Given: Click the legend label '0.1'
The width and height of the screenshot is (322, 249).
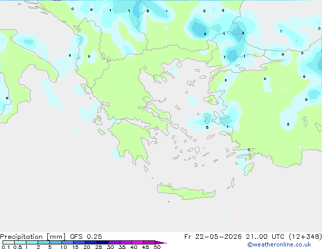Looking at the screenshot, I should pyautogui.click(x=6, y=247).
